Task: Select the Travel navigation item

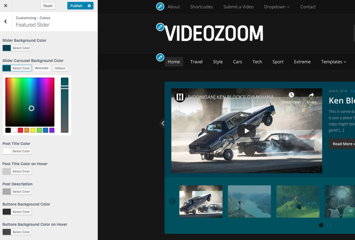Action: click(x=196, y=62)
